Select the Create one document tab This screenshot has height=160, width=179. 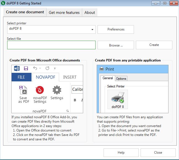(x=25, y=12)
